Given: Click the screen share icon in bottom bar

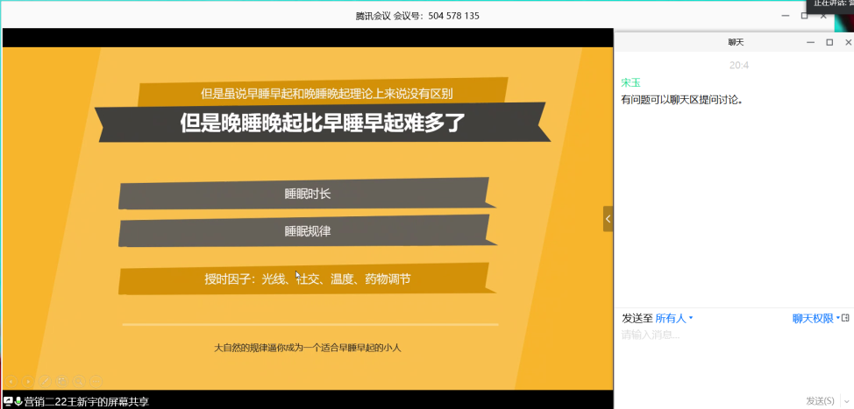Looking at the screenshot, I should pyautogui.click(x=7, y=401).
